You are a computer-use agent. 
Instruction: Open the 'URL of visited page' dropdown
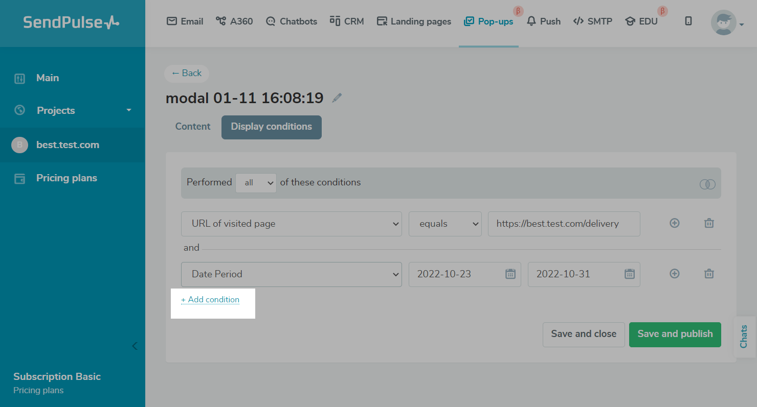coord(291,224)
